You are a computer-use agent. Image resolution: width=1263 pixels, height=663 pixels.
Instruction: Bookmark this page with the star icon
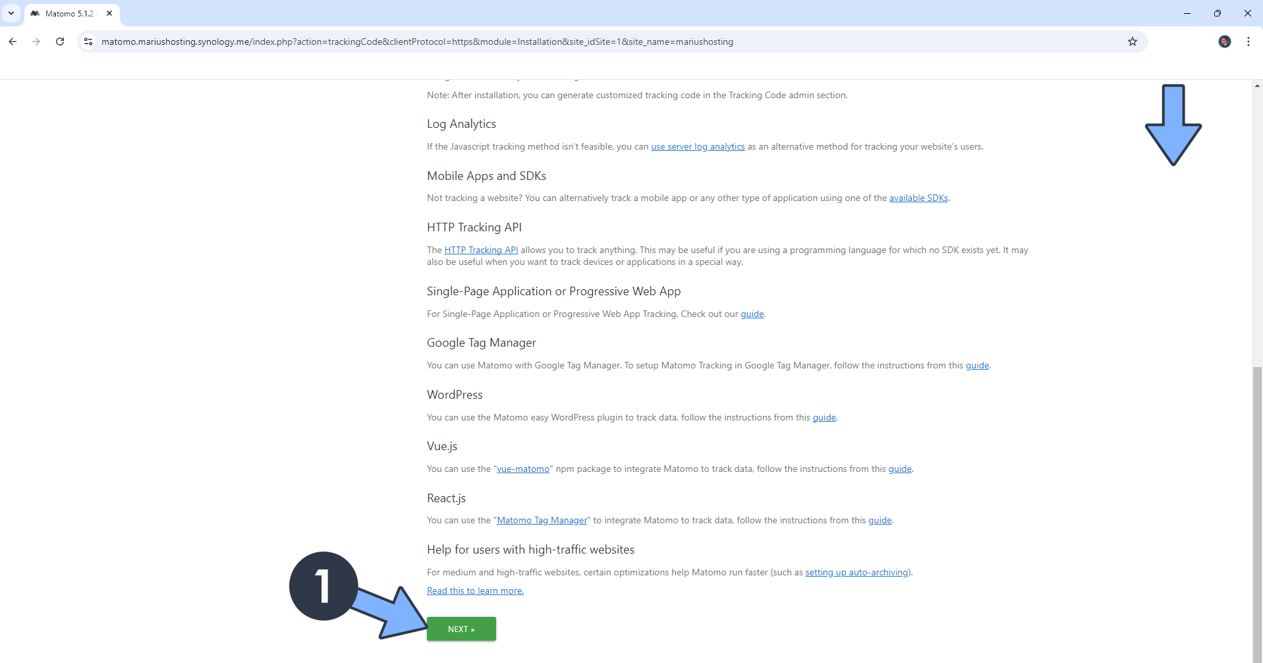(x=1133, y=42)
